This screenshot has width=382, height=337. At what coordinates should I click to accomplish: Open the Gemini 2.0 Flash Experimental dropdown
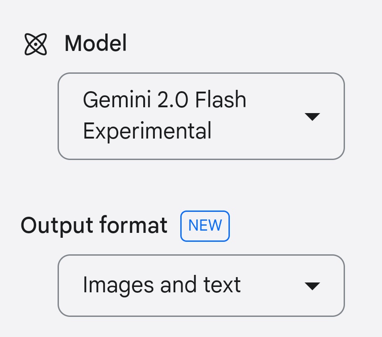coord(201,116)
